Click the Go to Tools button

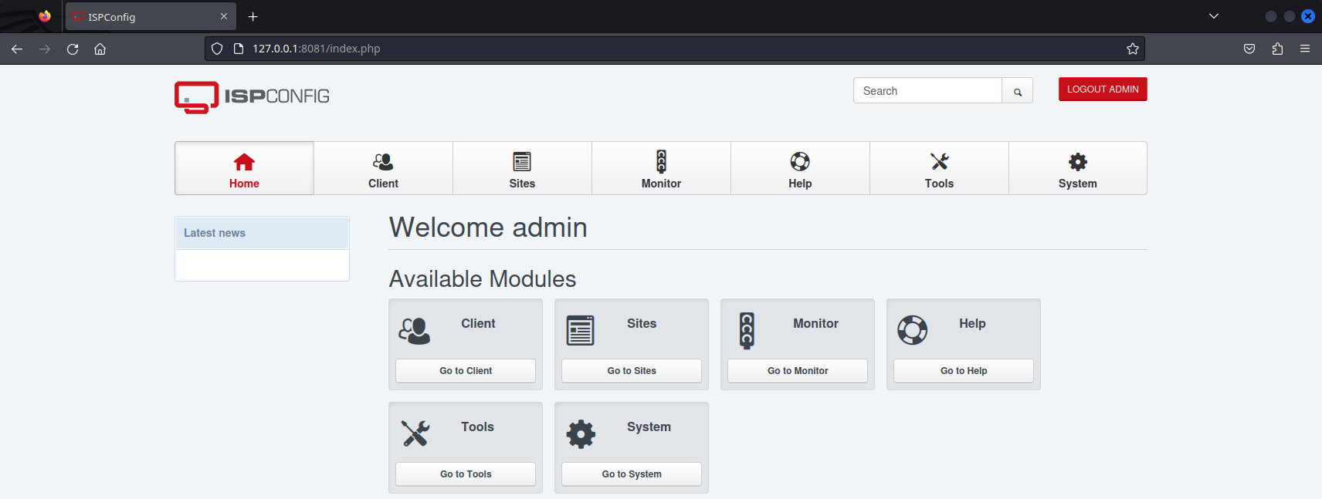click(x=466, y=474)
